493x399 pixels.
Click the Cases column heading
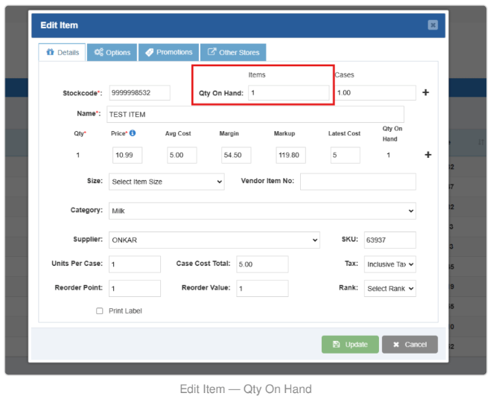pyautogui.click(x=344, y=74)
